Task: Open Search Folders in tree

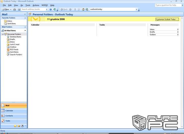Action: pyautogui.click(x=16, y=55)
